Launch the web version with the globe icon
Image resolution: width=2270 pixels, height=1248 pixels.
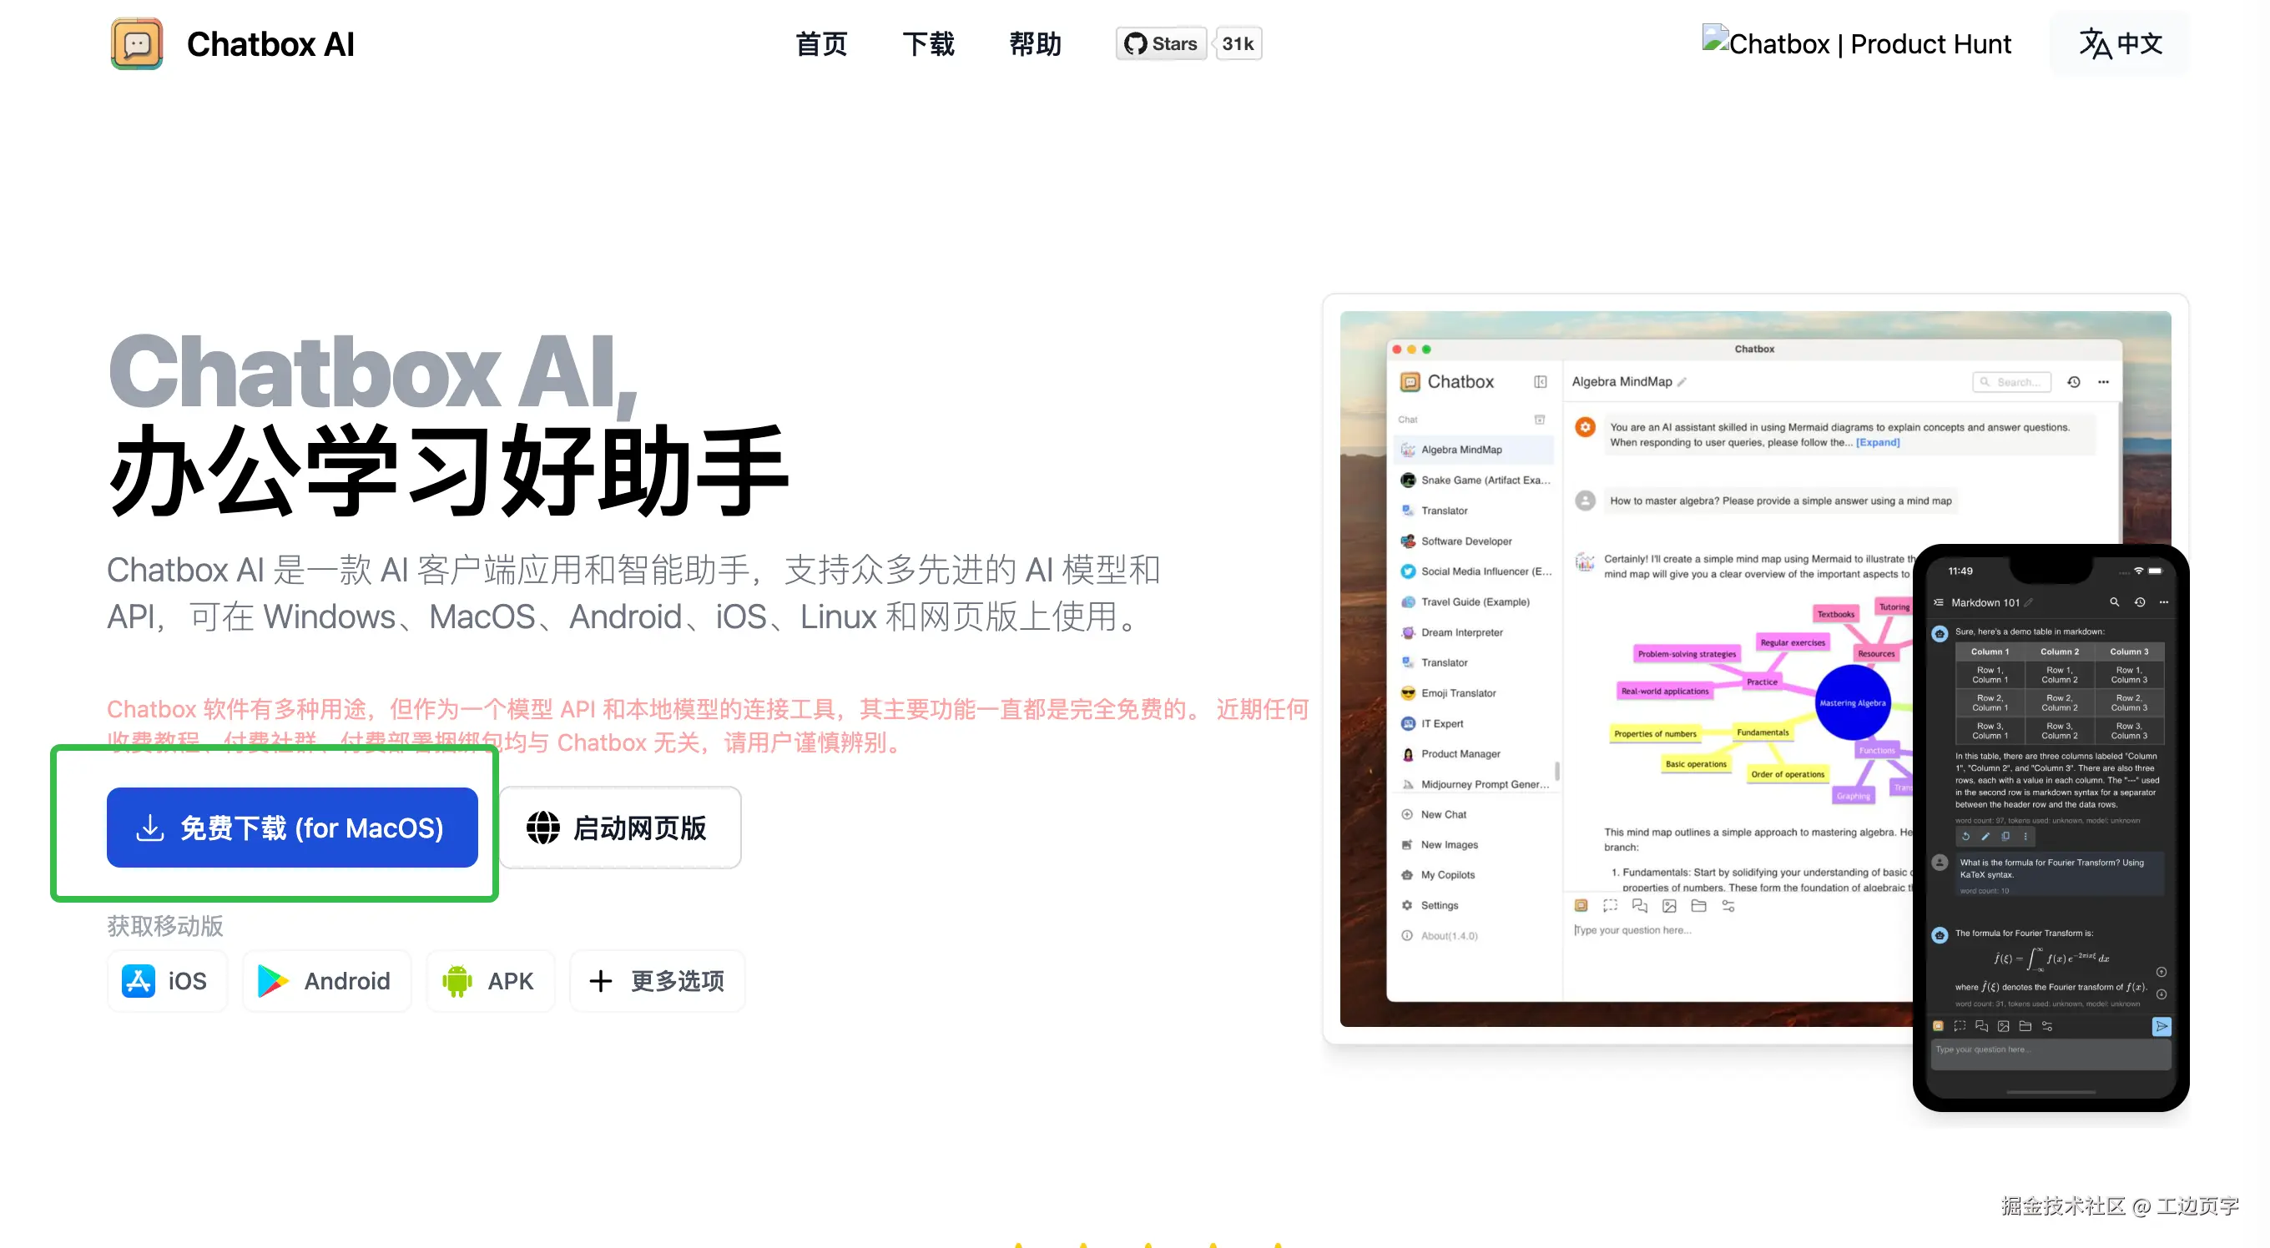click(x=619, y=827)
